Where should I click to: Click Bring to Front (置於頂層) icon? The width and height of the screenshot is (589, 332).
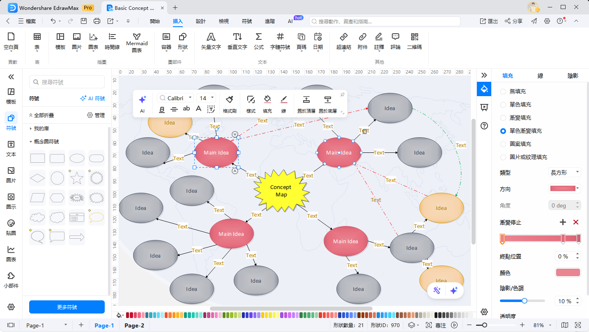point(306,104)
